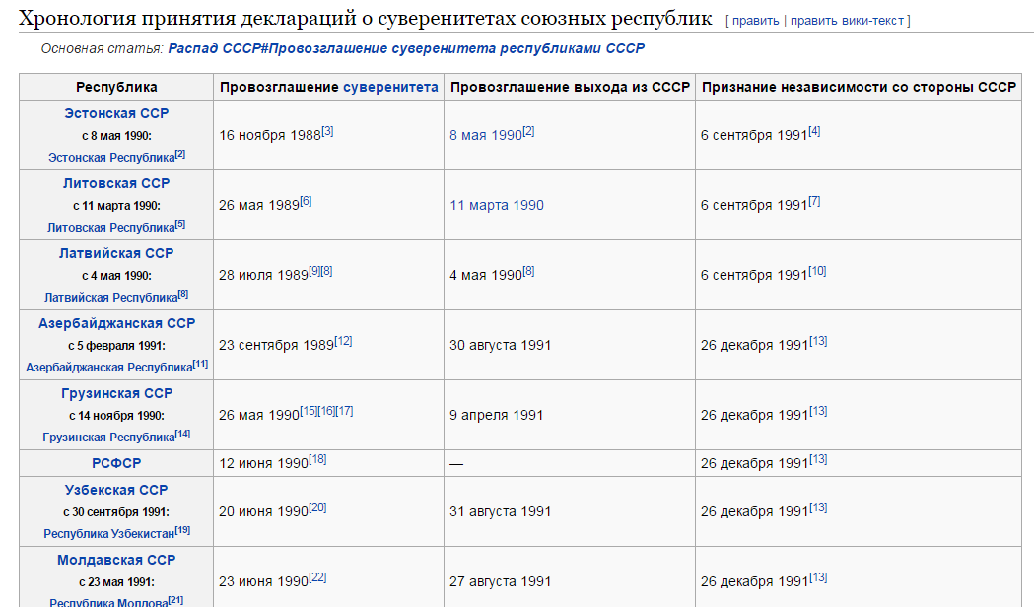Open footnote [4] beside Estonia's 6 сентября 1991
Screen dimensions: 1034x607
pyautogui.click(x=814, y=131)
